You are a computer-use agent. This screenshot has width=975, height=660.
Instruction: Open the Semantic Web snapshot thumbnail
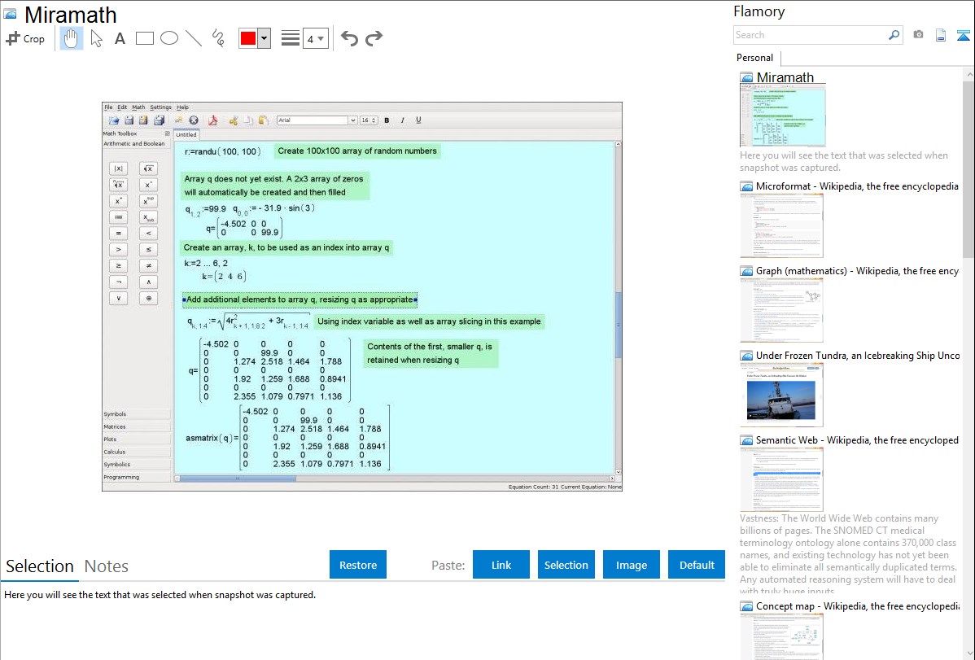[781, 479]
